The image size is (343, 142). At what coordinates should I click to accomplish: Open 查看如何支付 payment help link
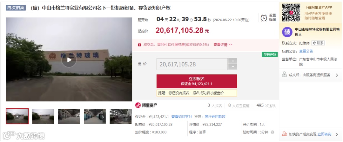click(x=182, y=117)
